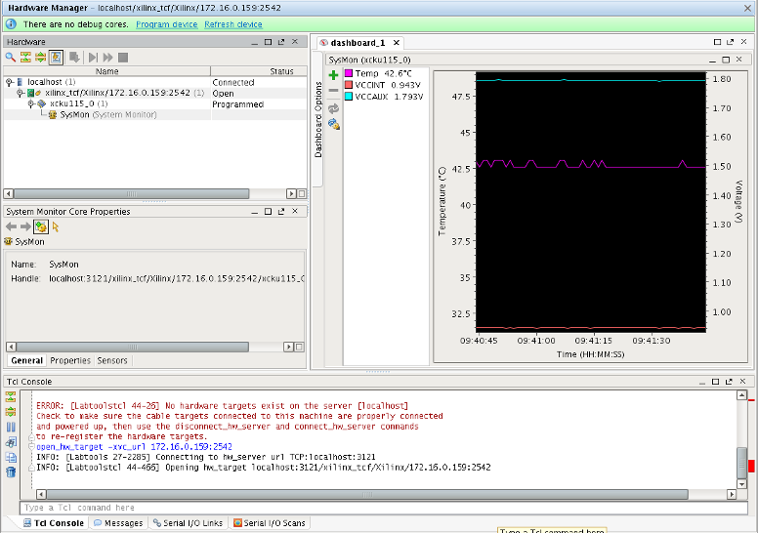Click the Hardware panel horizontal scrollbar thumb
Image resolution: width=758 pixels, height=533 pixels.
(132, 194)
